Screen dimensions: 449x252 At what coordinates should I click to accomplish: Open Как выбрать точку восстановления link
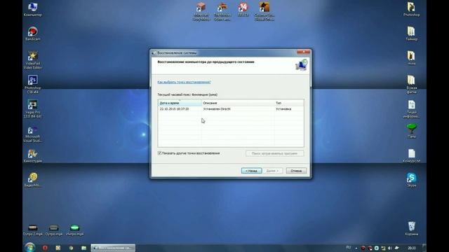pyautogui.click(x=184, y=82)
